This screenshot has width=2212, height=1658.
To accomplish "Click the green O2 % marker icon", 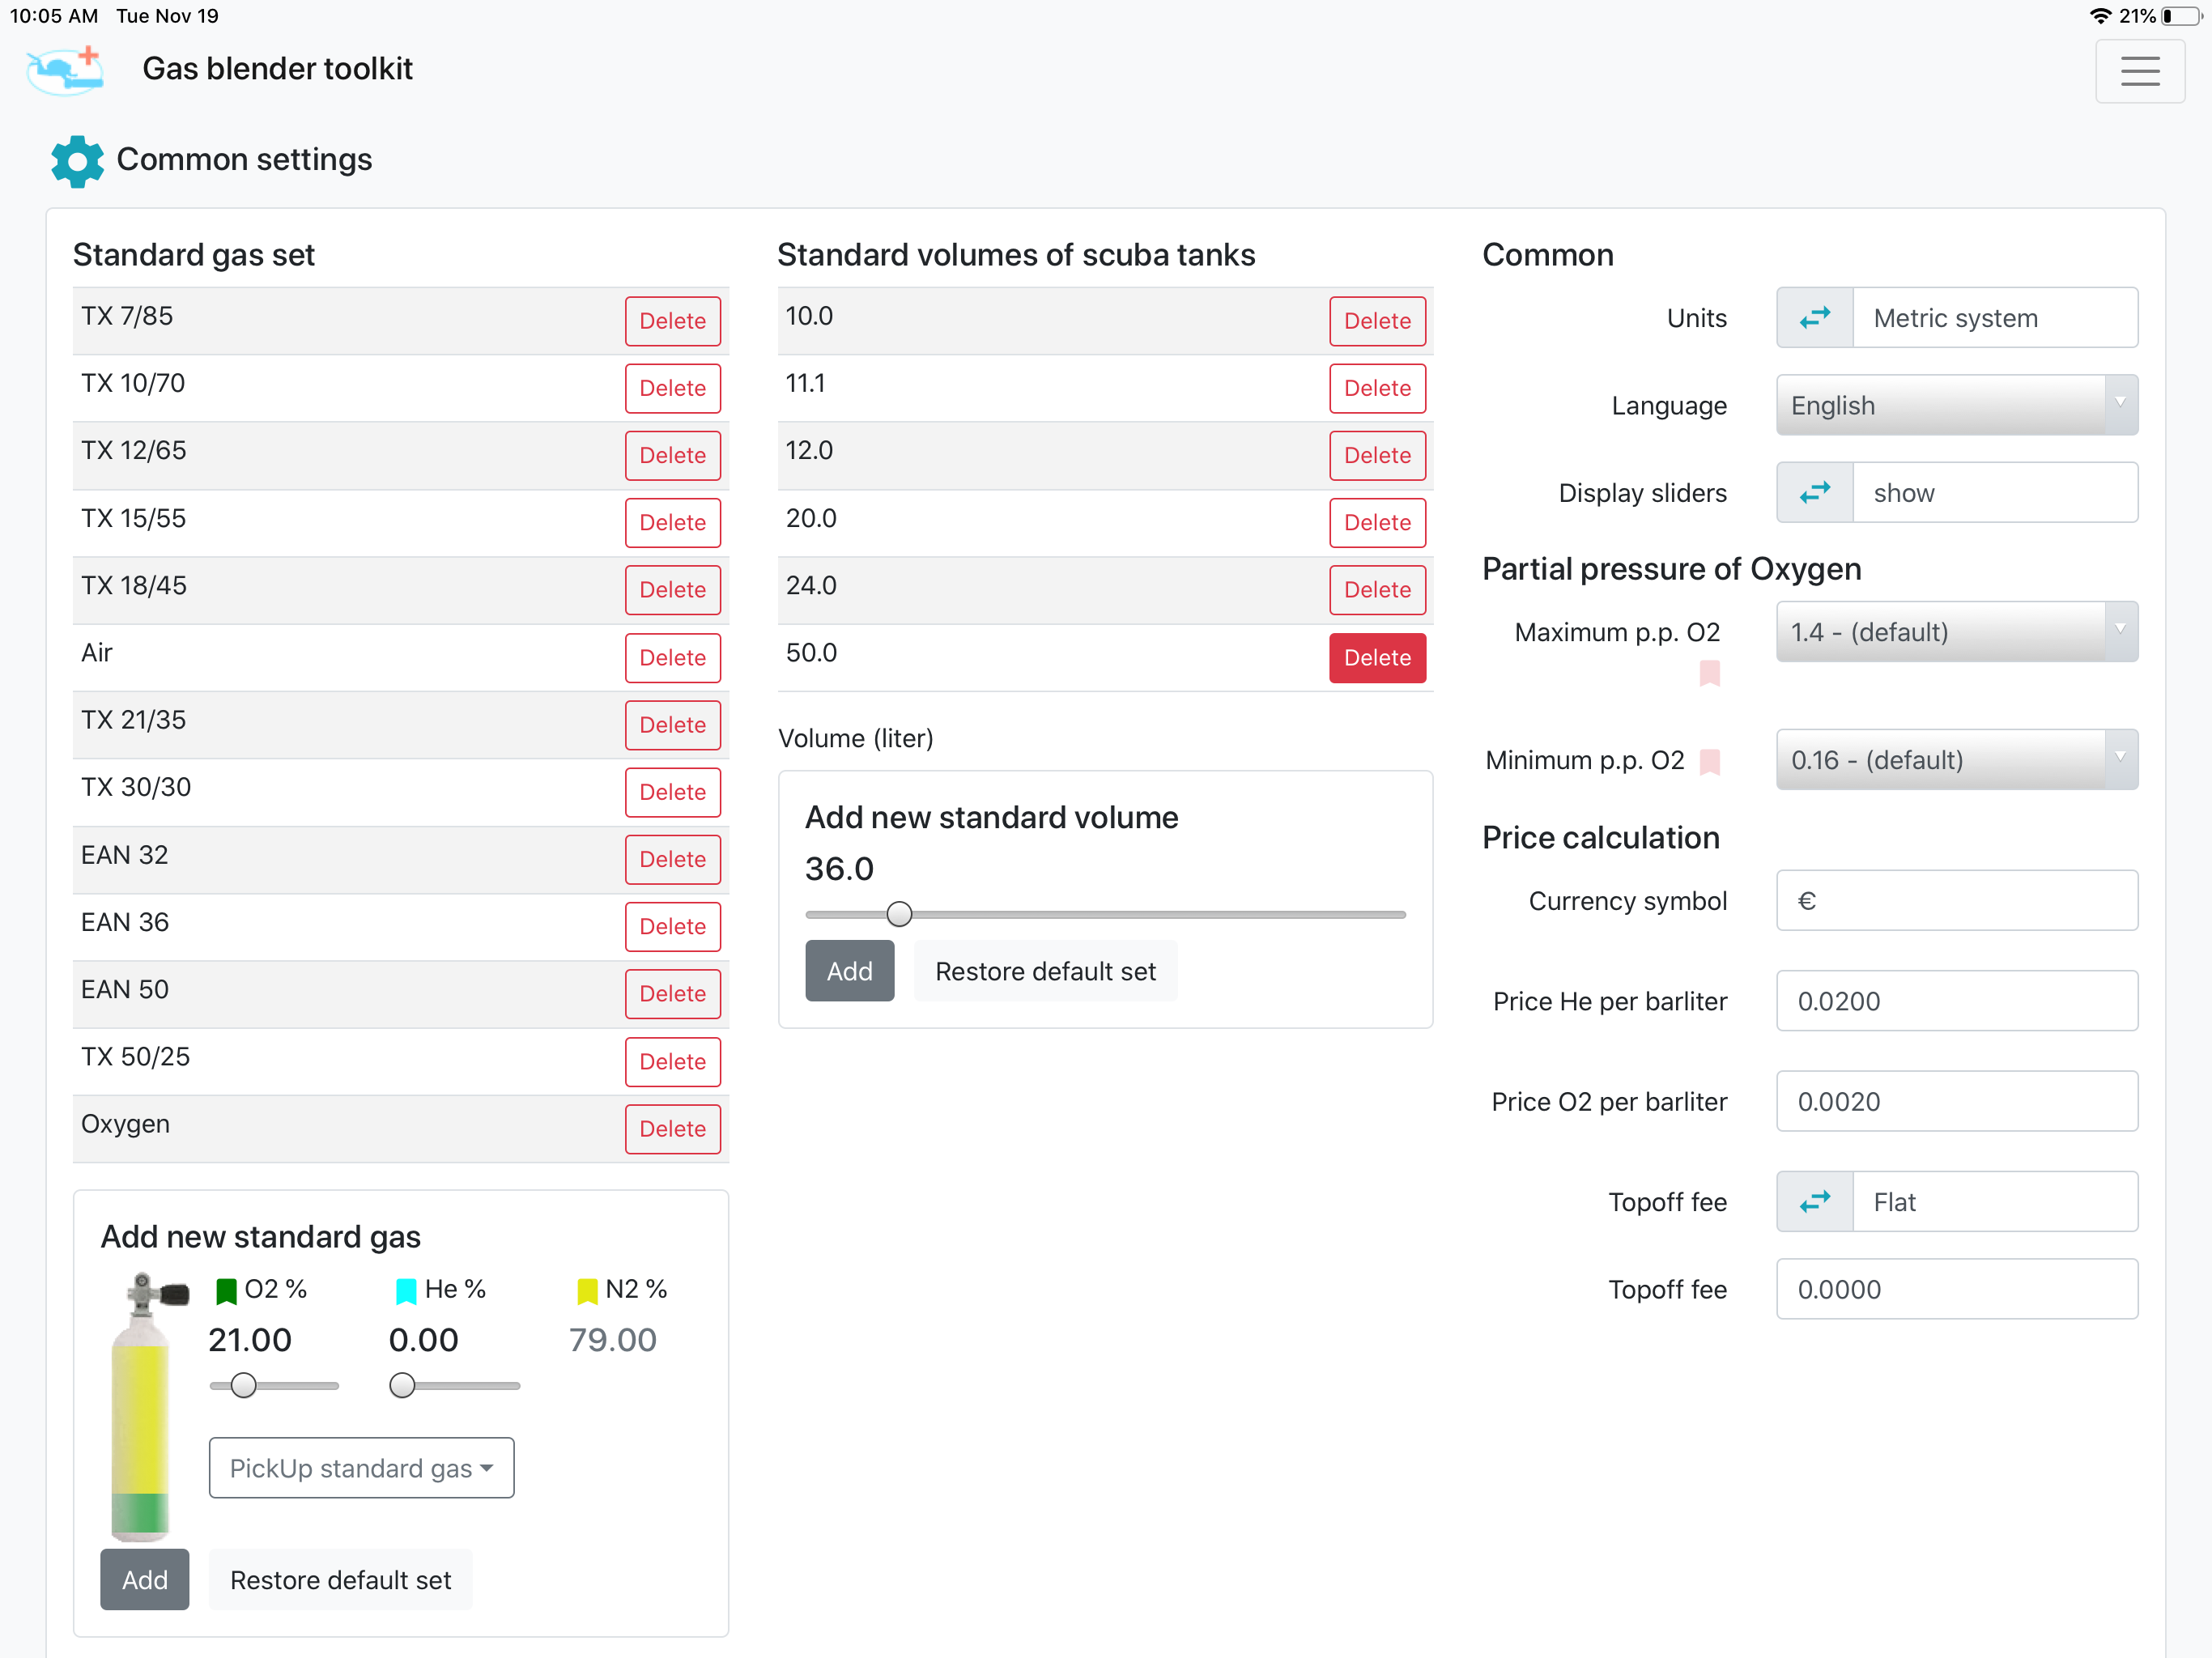I will [x=226, y=1291].
